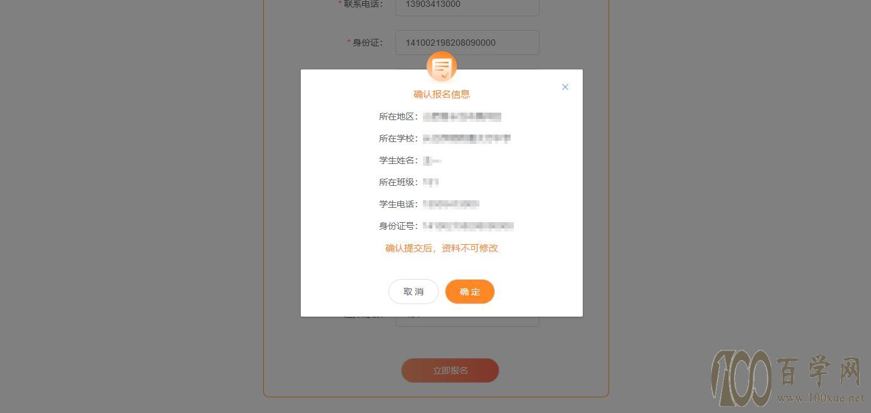
Task: Click the 确认报名信息 dialog title
Action: click(442, 94)
